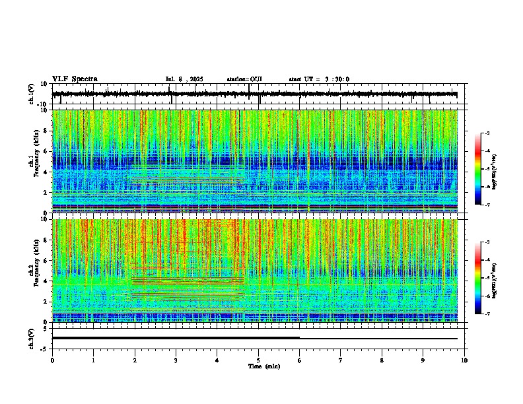Click the '-10' tick on ch.1(V) axis

tap(43, 104)
